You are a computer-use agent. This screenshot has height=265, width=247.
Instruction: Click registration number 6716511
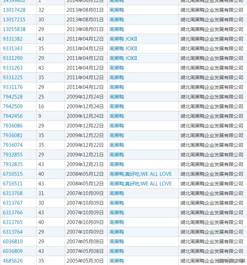pos(13,184)
